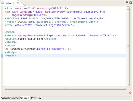Click the red X error icon
This screenshot has height=101, width=133.
click(x=130, y=93)
